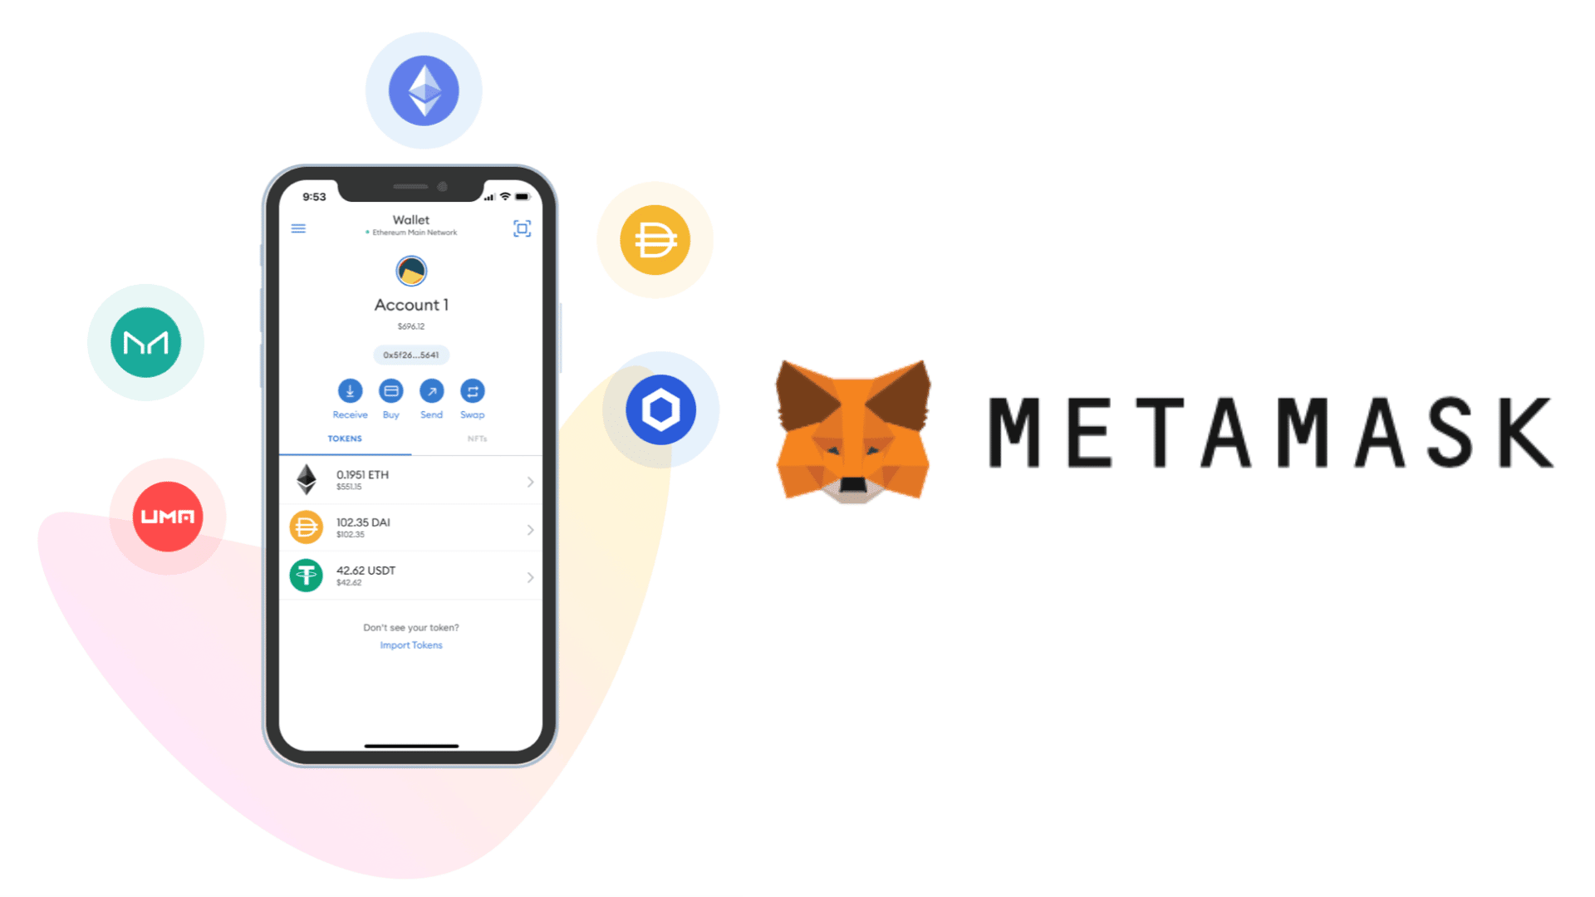Image resolution: width=1595 pixels, height=897 pixels.
Task: Toggle the QR code scanner button
Action: point(523,228)
